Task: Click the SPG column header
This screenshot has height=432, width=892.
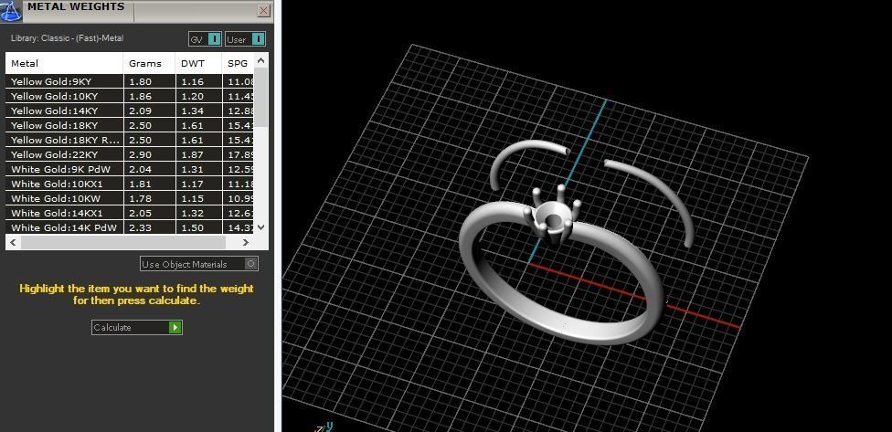Action: pos(238,63)
